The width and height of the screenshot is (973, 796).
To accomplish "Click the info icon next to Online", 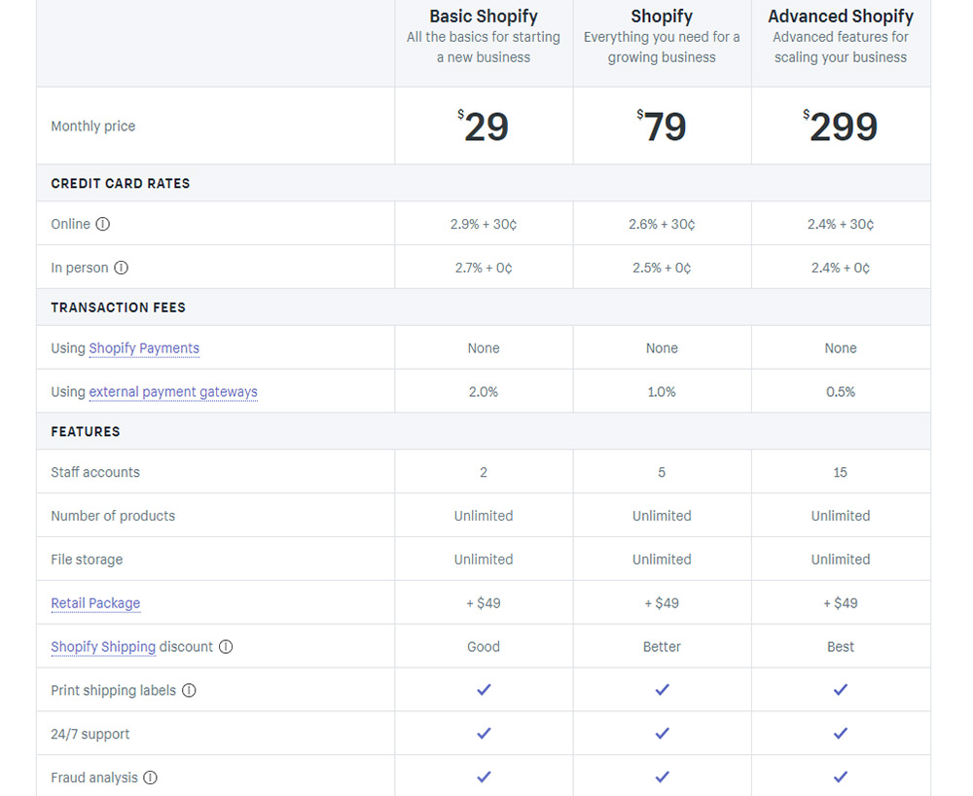I will coord(103,224).
